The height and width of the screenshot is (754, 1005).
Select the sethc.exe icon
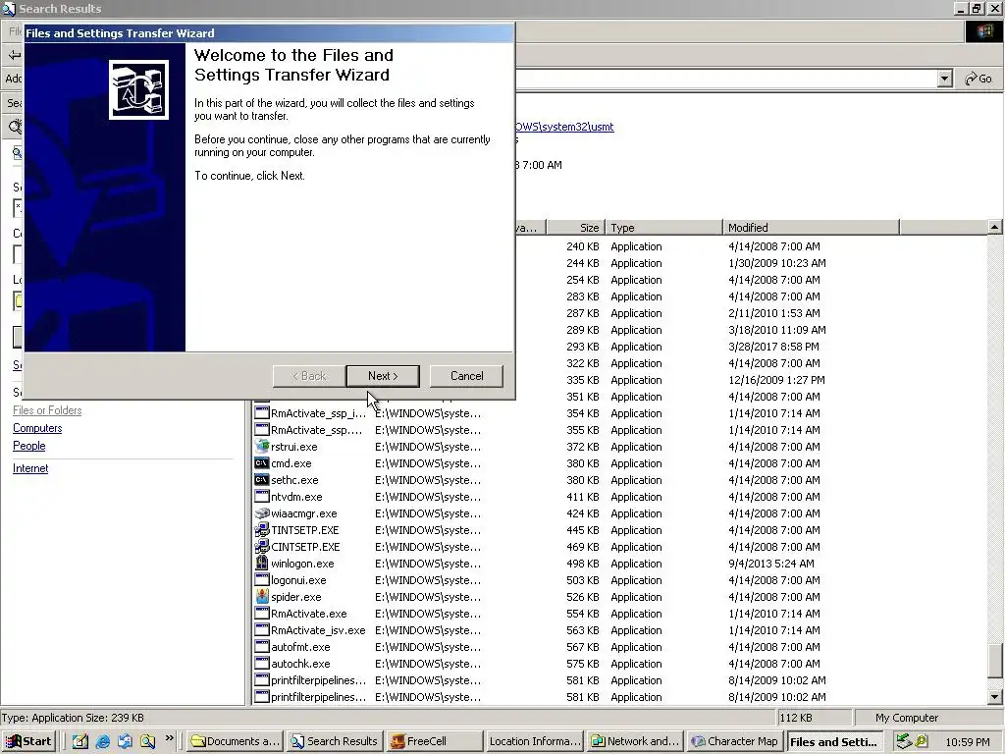click(261, 480)
